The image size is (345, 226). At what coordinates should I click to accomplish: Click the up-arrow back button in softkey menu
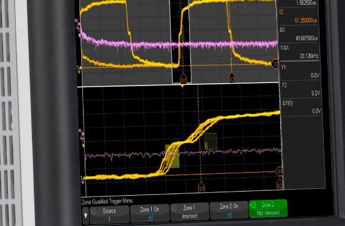85,215
